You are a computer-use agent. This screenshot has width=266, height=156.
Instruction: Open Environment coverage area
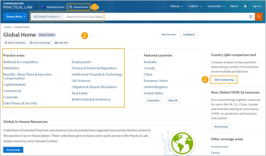pos(220,147)
